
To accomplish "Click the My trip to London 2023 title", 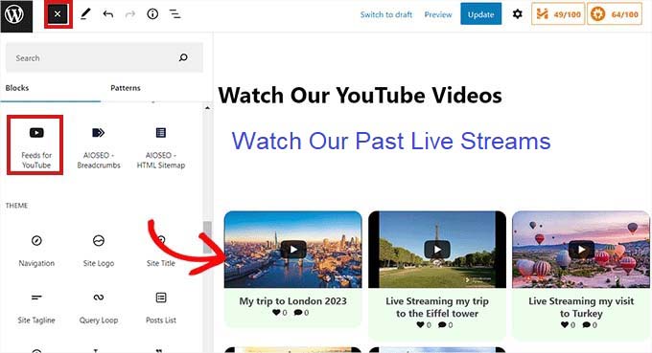I will click(292, 301).
